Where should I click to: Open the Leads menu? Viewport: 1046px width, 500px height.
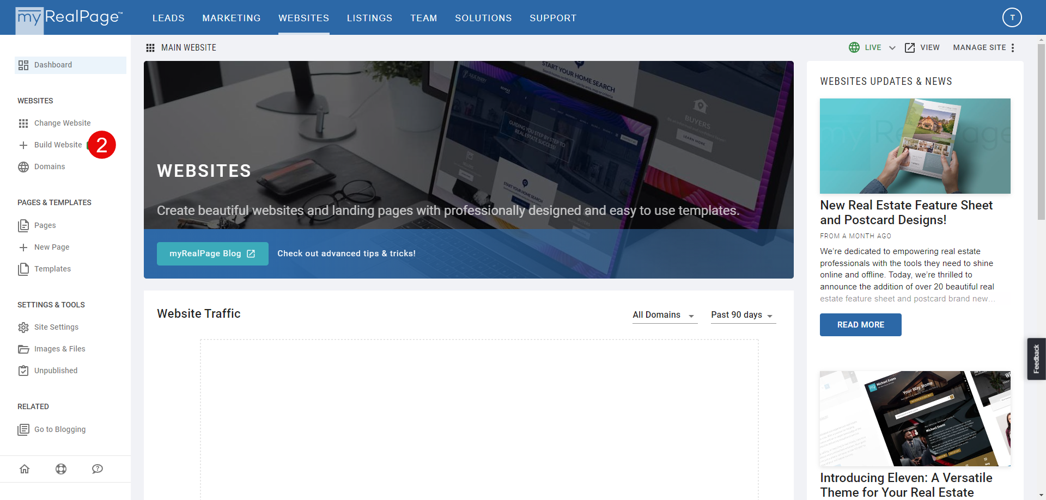(168, 18)
